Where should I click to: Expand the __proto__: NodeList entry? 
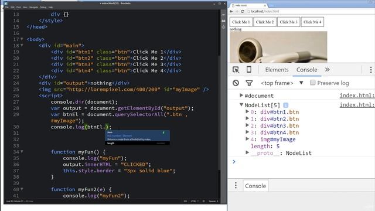coord(247,152)
